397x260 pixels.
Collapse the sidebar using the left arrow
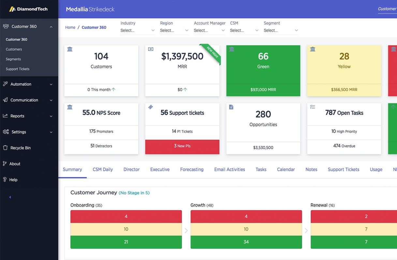[x=10, y=197]
